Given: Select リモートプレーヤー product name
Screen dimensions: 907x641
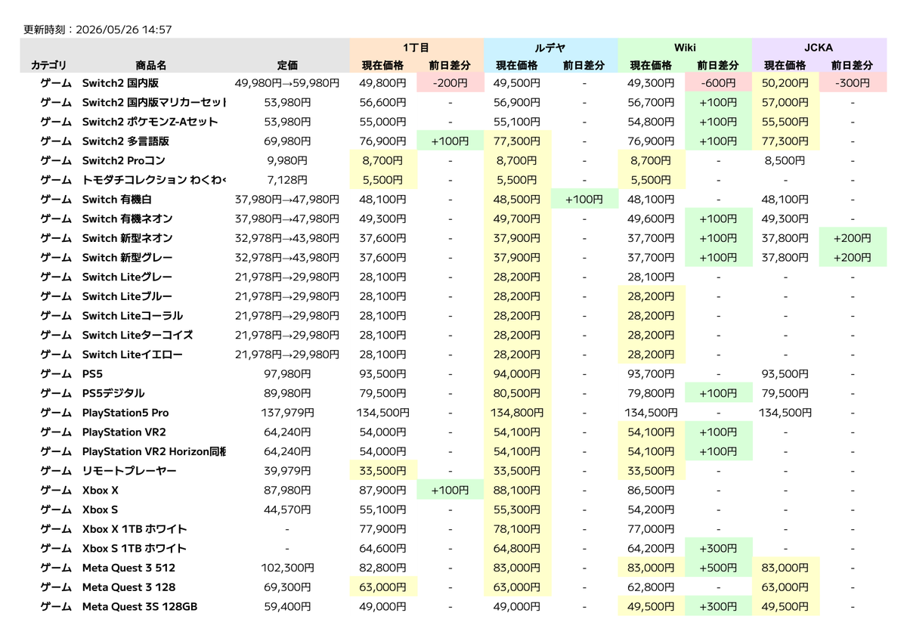Looking at the screenshot, I should click(129, 471).
